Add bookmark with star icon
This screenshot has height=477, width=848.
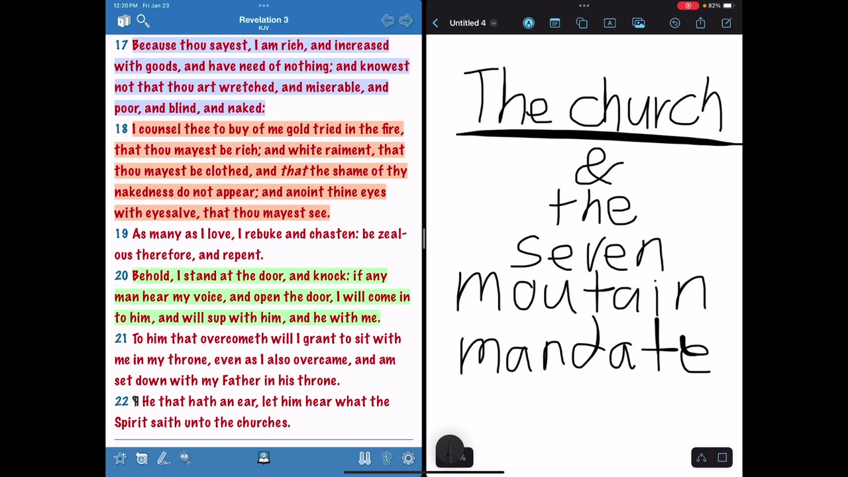120,458
